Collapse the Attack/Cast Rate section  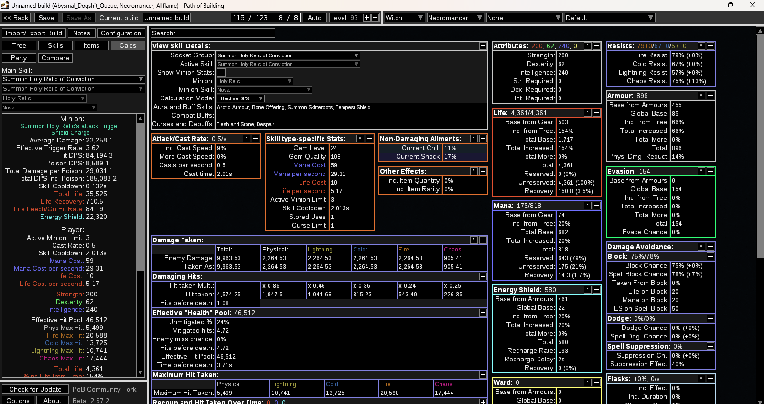click(256, 139)
